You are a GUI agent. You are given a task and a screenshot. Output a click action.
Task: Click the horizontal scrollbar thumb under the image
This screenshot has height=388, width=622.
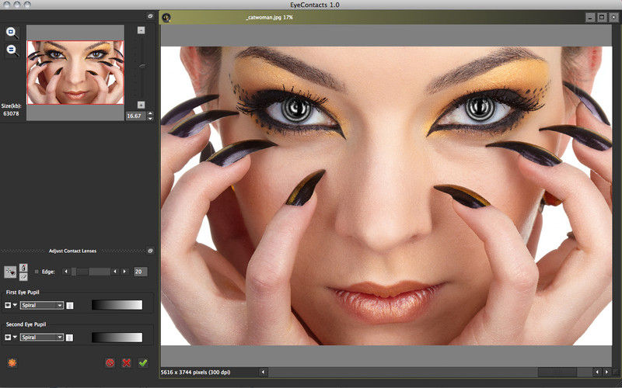coord(557,372)
